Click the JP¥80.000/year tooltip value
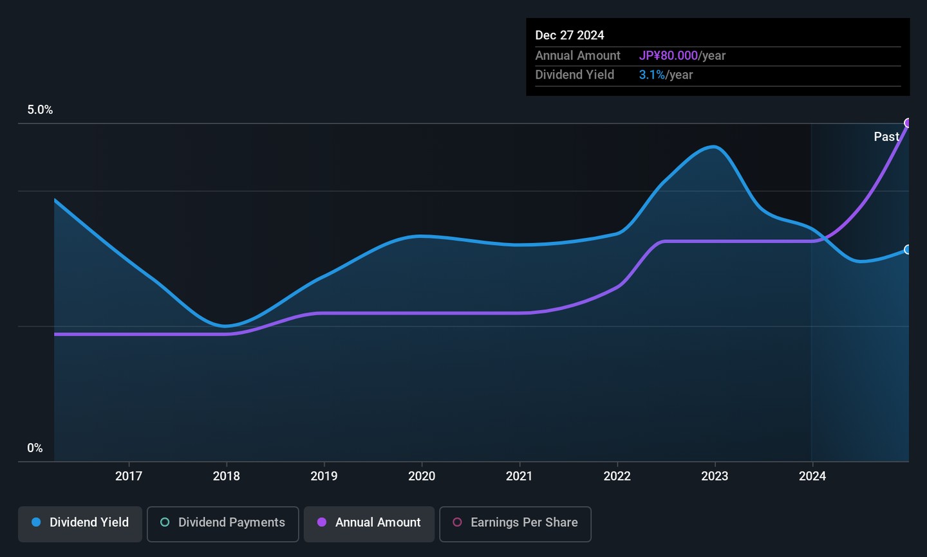Image resolution: width=927 pixels, height=557 pixels. coord(682,56)
